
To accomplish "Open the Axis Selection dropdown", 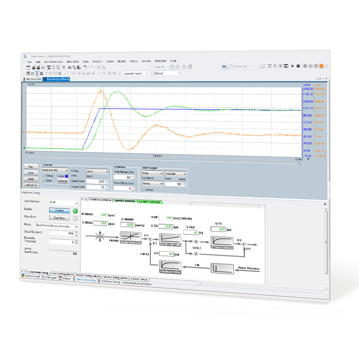I will tap(62, 202).
